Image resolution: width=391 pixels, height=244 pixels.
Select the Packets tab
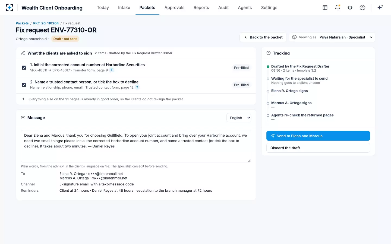click(x=147, y=8)
